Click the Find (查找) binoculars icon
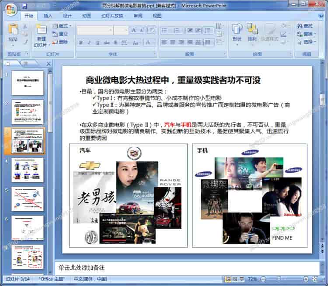328x286 pixels. (299, 26)
